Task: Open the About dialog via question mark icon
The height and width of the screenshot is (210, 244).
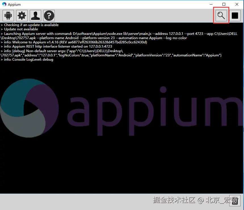Action: coord(49,16)
